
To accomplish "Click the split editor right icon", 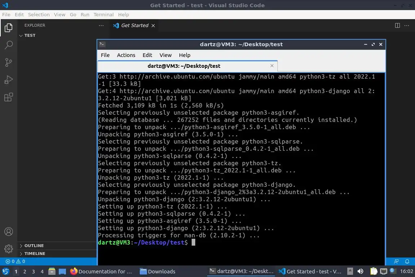I will coord(397,26).
